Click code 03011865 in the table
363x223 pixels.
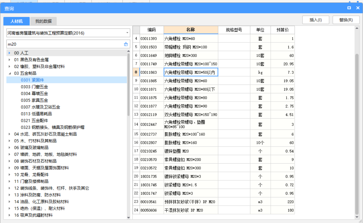(152, 81)
